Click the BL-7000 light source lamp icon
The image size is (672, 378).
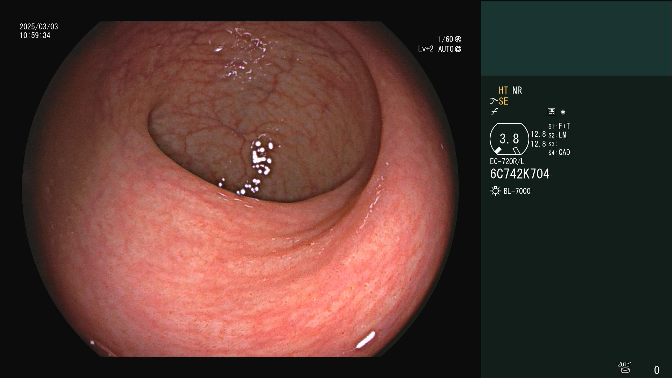pyautogui.click(x=495, y=191)
